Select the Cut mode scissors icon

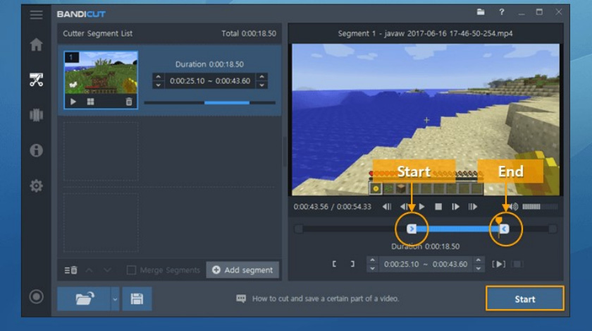click(36, 80)
